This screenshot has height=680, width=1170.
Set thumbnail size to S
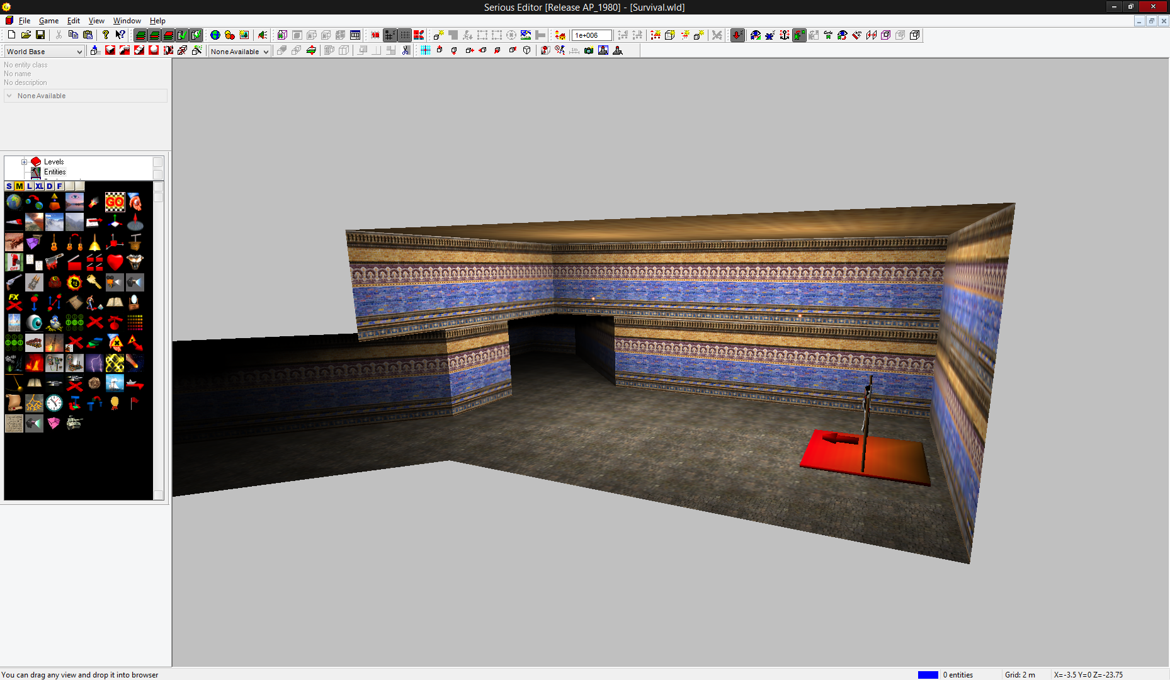click(x=9, y=186)
